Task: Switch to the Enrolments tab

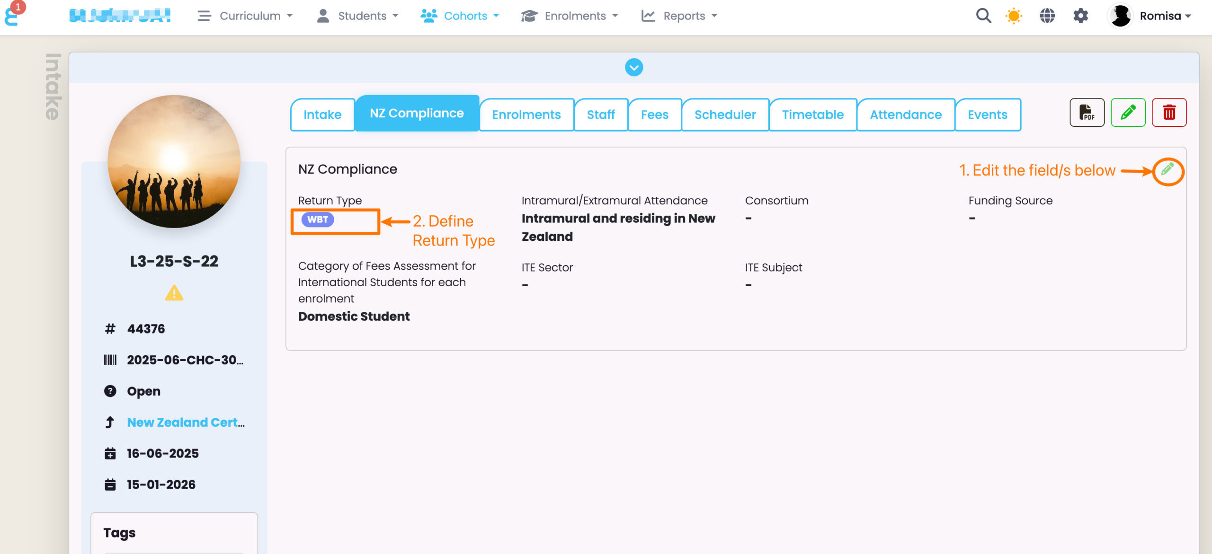Action: click(526, 114)
